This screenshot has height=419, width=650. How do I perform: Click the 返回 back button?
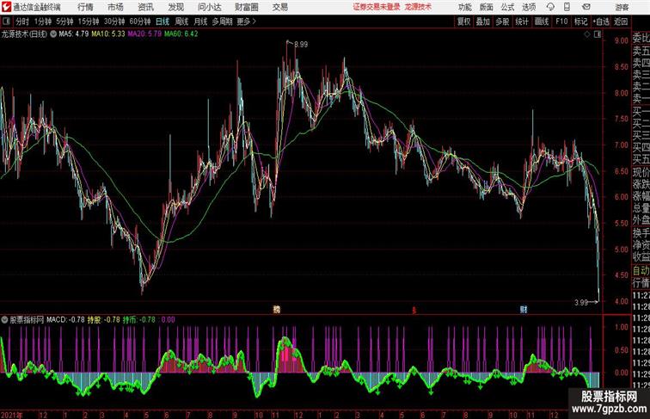pos(621,22)
